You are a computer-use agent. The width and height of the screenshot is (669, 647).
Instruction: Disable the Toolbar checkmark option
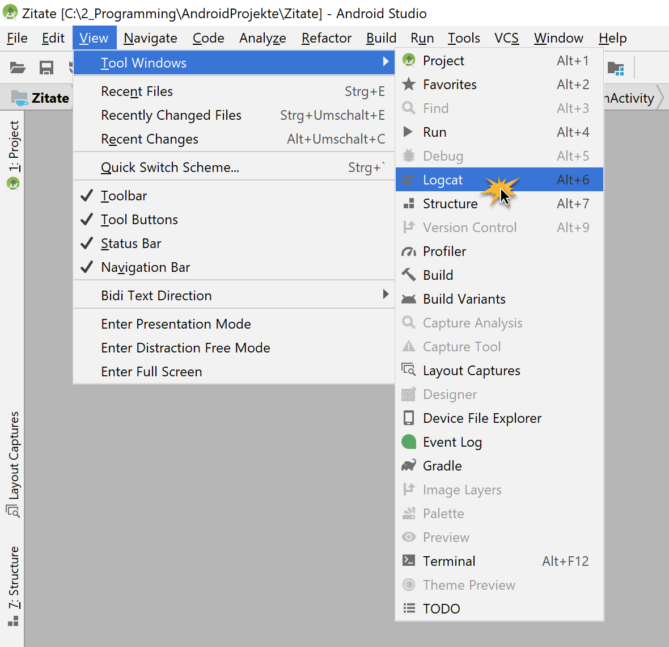pyautogui.click(x=87, y=196)
